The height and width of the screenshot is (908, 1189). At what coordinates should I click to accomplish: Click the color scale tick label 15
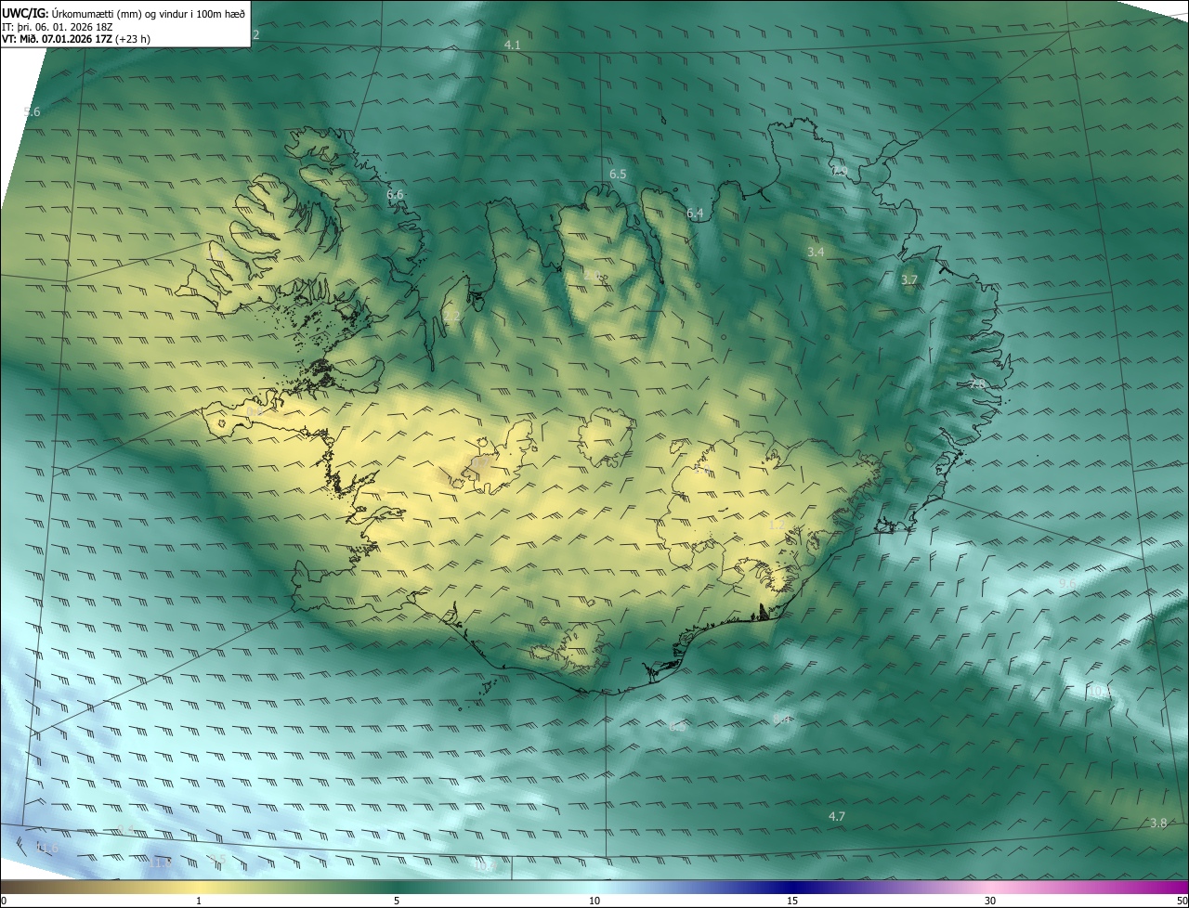click(792, 902)
